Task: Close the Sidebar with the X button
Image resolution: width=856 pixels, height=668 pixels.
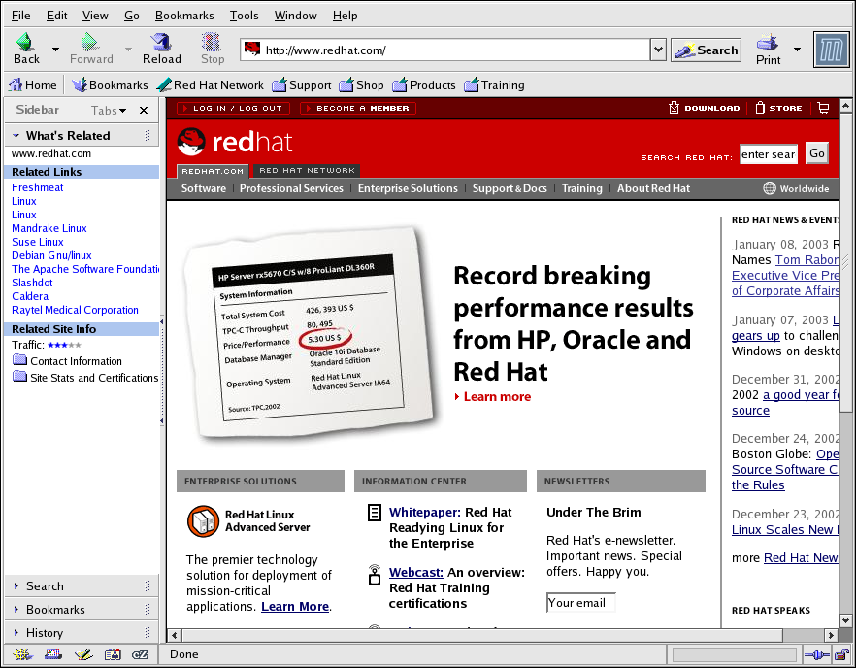Action: point(144,111)
